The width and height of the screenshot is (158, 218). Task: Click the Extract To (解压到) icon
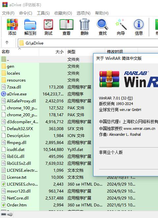(30, 27)
